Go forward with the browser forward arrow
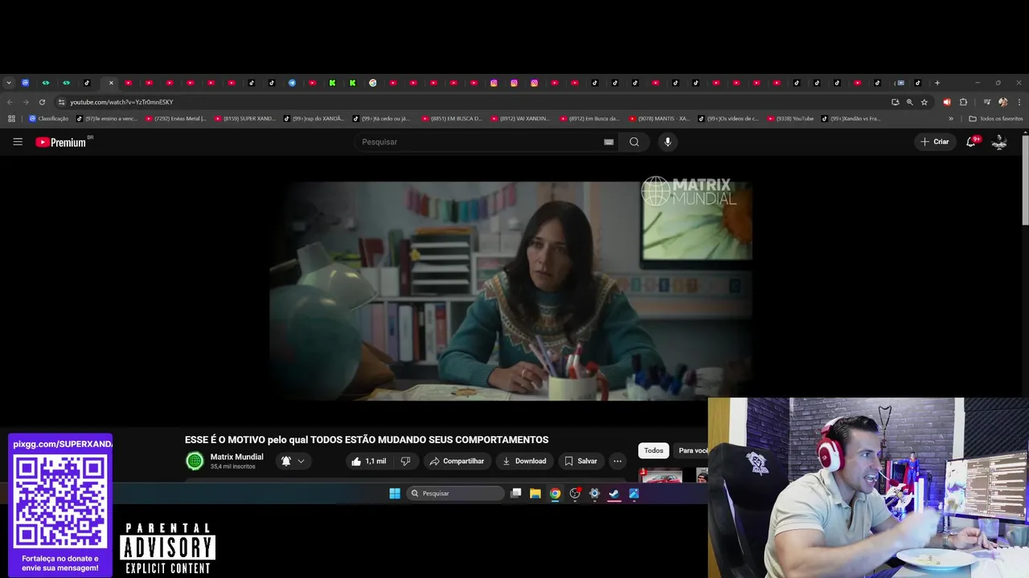 coord(26,103)
